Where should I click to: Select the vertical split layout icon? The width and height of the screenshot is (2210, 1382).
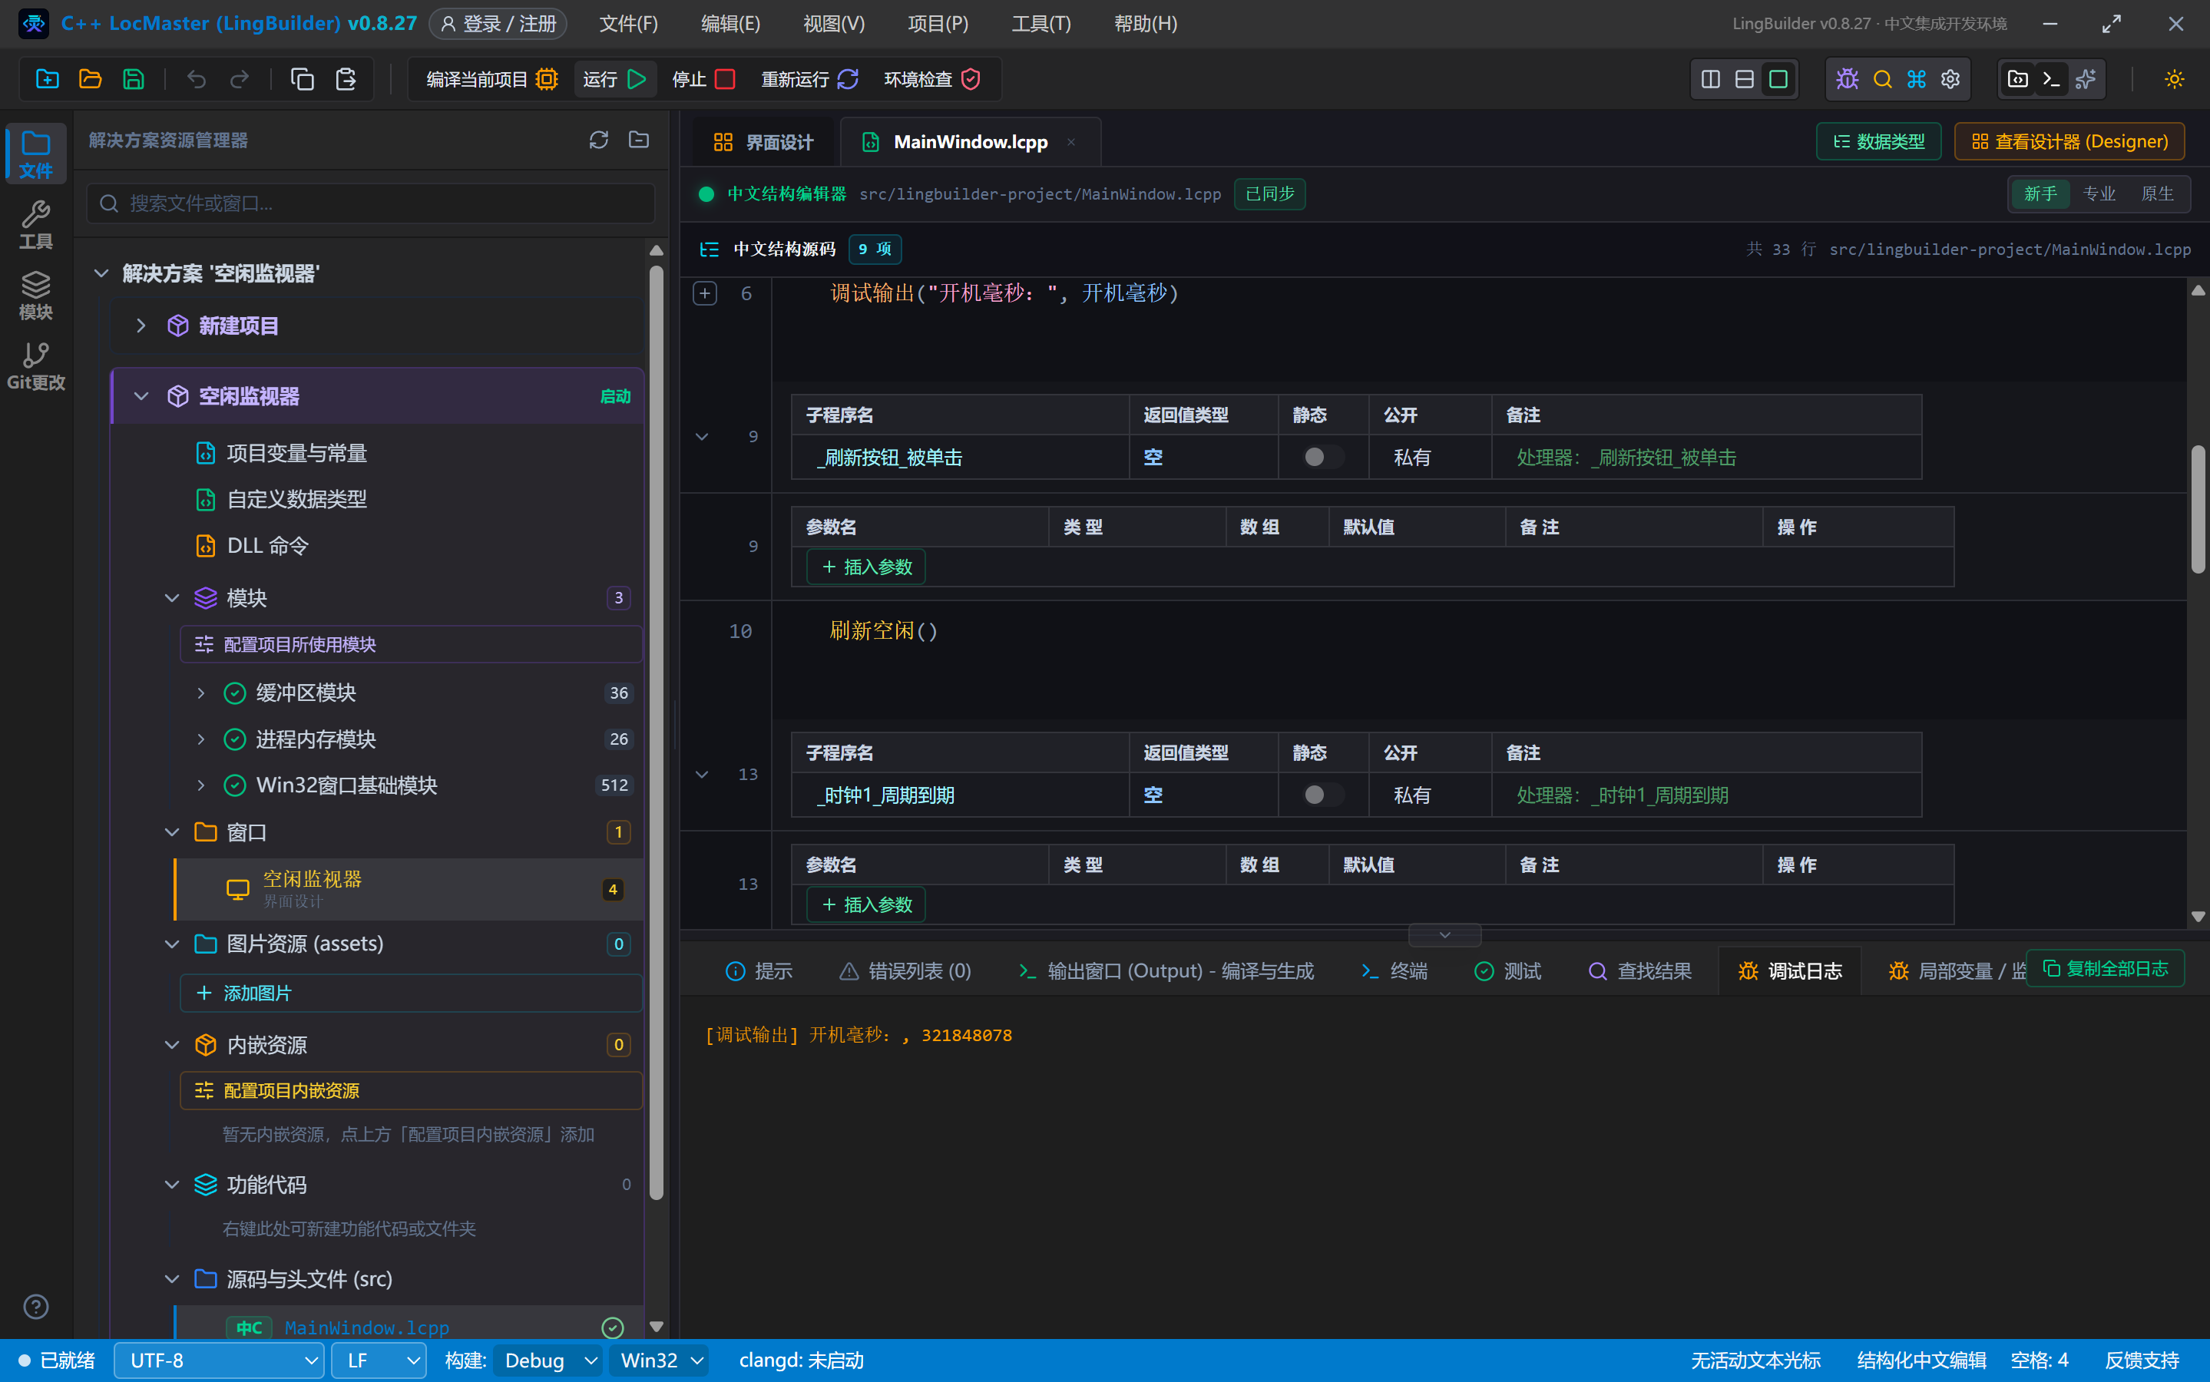coord(1711,80)
